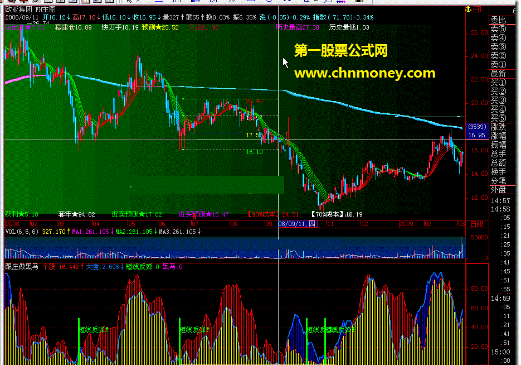Image resolution: width=521 pixels, height=365 pixels.
Task: Select the 买⑤ bid level row
Action: [498, 118]
